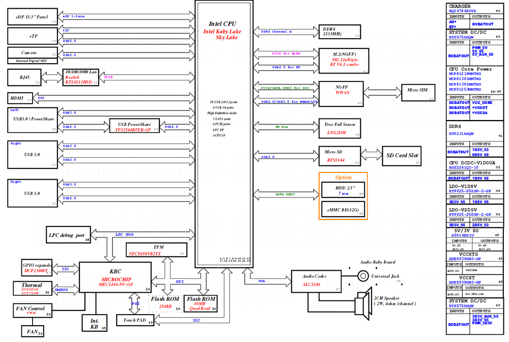
Task: Select the SM Bus label
Action: pos(281,127)
